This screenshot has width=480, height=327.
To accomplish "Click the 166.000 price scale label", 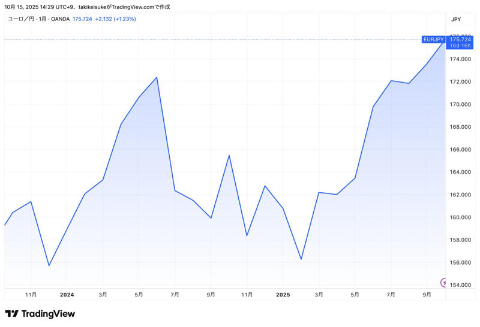I will 460,150.
